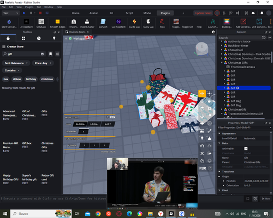Open the Contains filter dropdown
The image size is (273, 218).
point(12,70)
